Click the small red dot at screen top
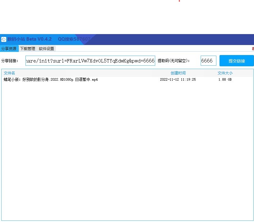The image size is (254, 222). coord(179,1)
